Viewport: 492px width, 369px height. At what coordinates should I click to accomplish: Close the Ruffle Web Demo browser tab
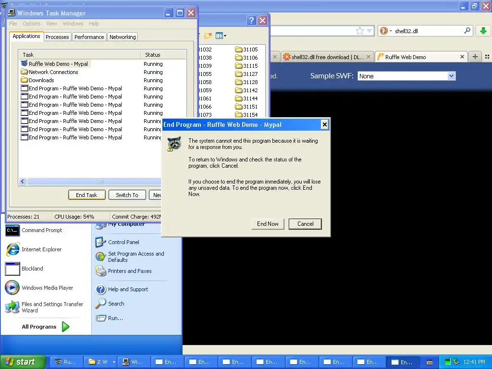point(462,57)
